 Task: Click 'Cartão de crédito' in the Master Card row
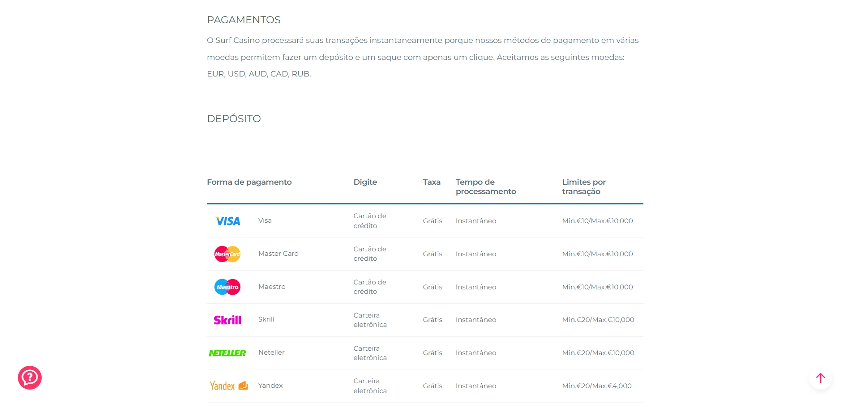point(370,254)
